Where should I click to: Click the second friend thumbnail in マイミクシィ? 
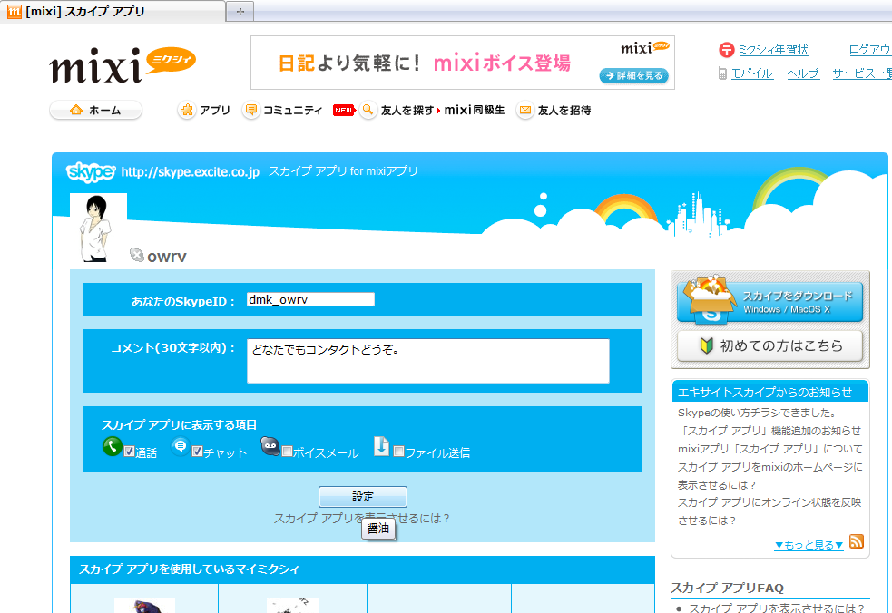tap(292, 605)
